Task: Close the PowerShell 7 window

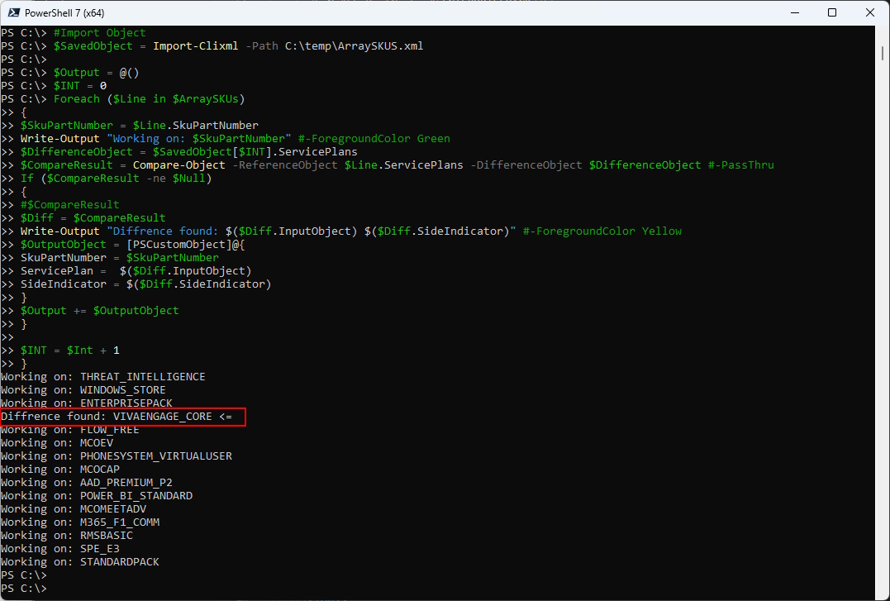Action: pos(869,12)
